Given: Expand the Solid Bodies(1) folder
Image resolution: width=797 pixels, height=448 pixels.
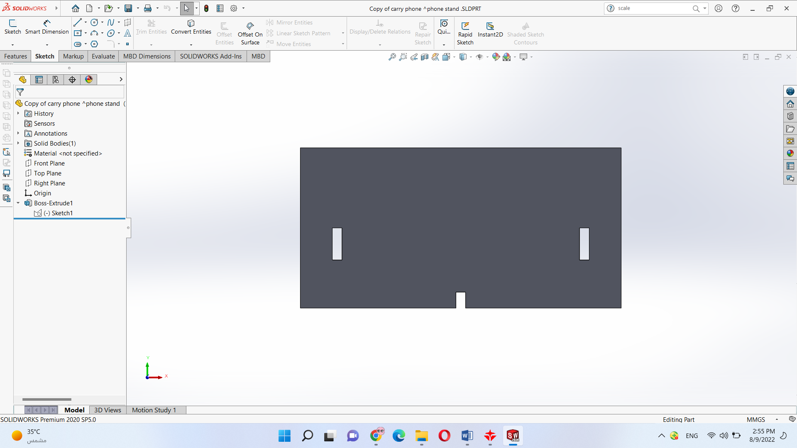Looking at the screenshot, I should click(x=18, y=143).
